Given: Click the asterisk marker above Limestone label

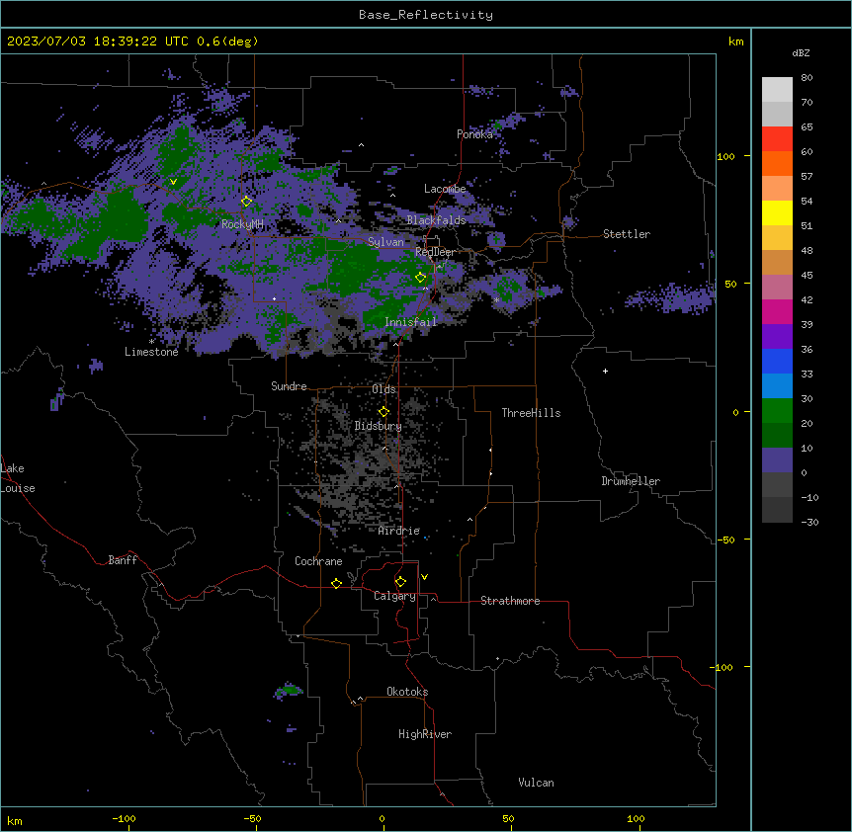Looking at the screenshot, I should pyautogui.click(x=151, y=342).
